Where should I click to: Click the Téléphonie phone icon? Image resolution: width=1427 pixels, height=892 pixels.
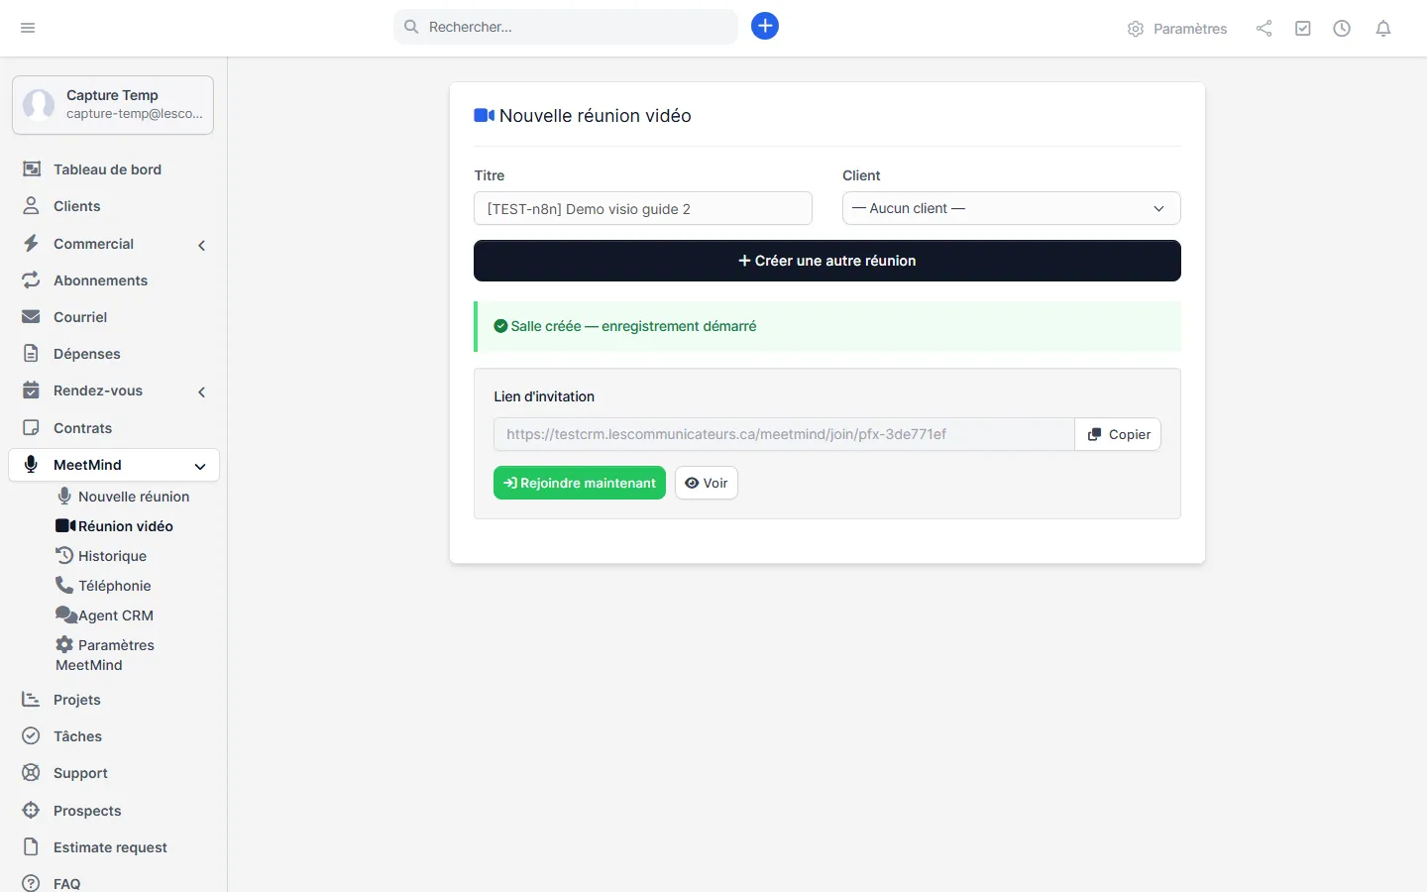pos(64,585)
